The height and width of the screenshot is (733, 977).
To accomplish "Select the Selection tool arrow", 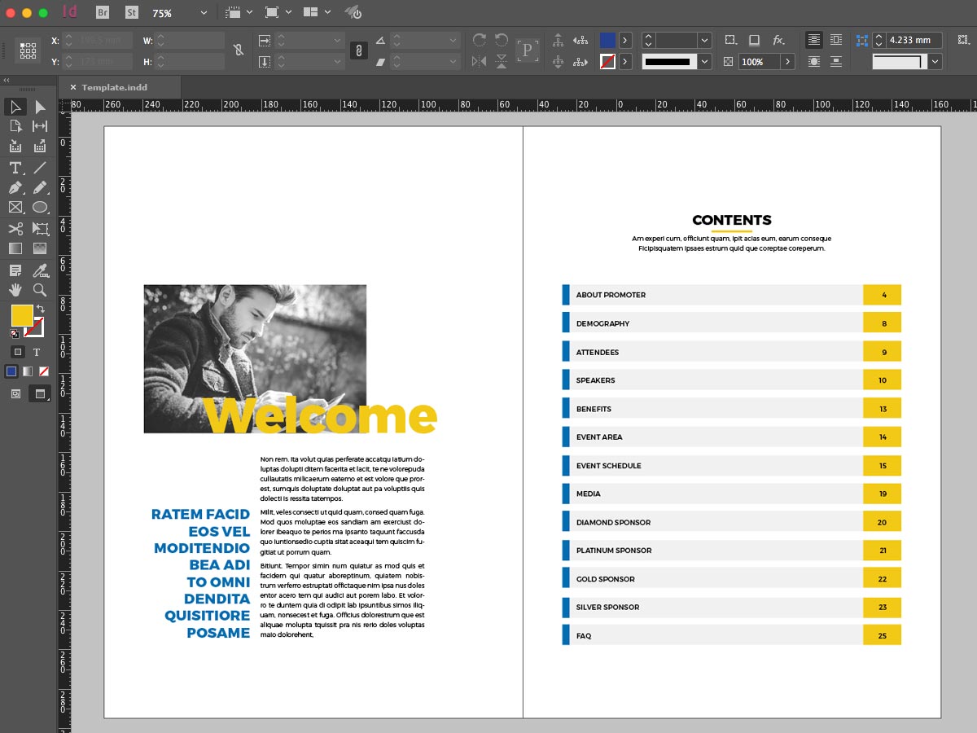I will [x=15, y=107].
